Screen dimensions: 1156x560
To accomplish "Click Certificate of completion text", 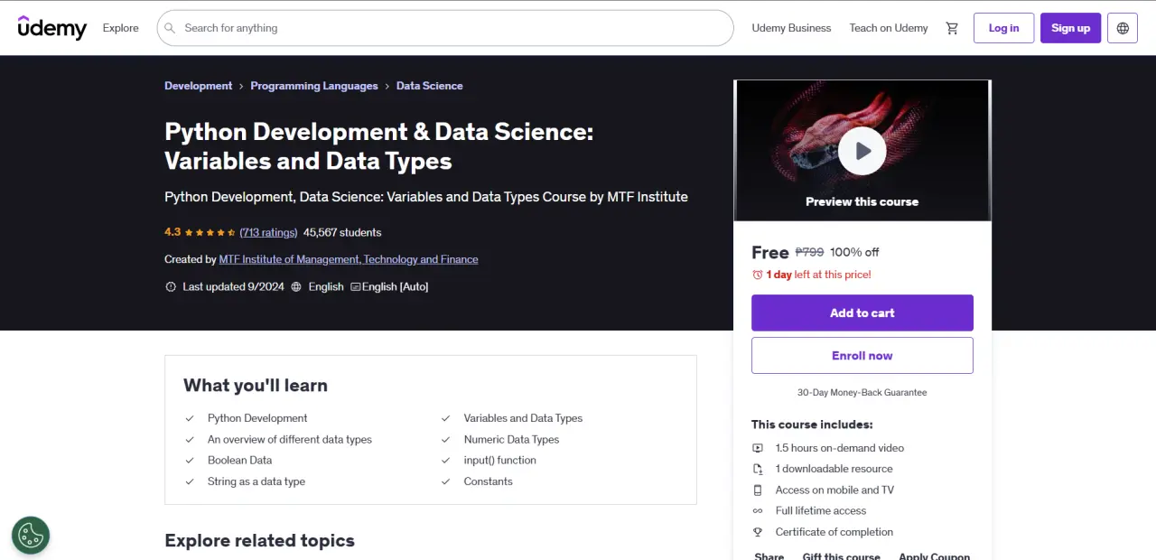I will (x=834, y=532).
